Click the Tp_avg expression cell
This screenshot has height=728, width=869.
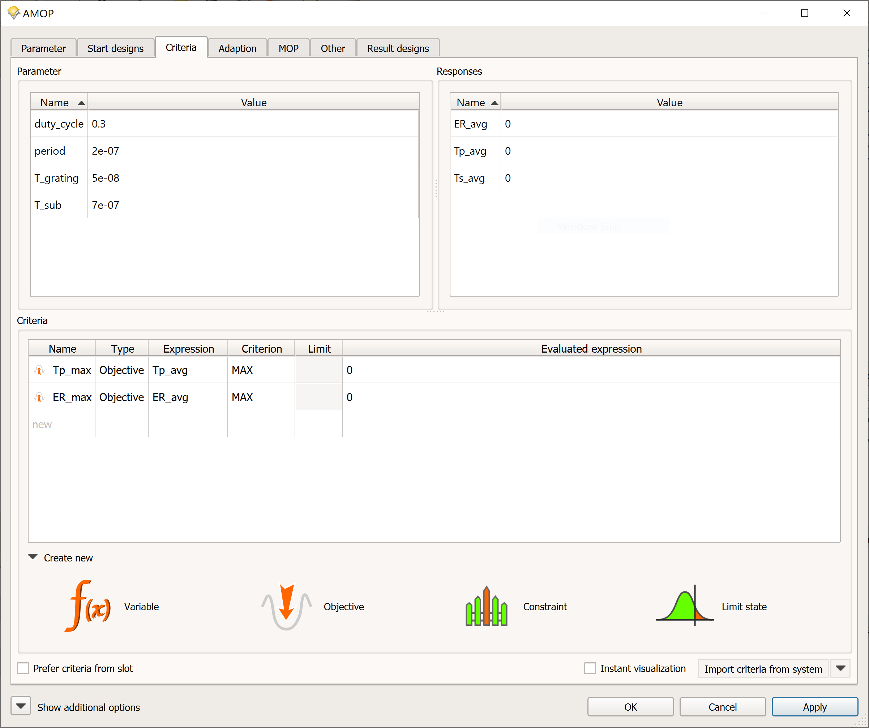[x=188, y=370]
